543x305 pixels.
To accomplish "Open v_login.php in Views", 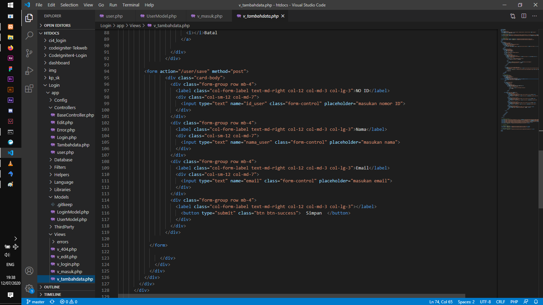I will (x=66, y=264).
